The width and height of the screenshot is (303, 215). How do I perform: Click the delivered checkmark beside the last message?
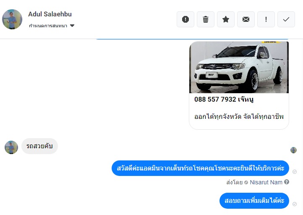(x=295, y=204)
